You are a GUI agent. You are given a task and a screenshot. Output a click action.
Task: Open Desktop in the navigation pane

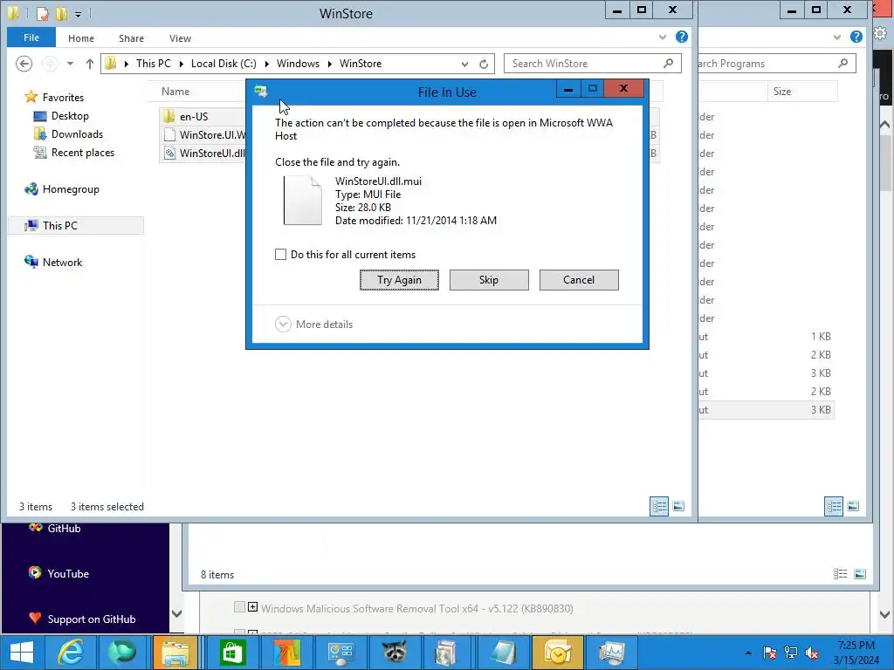coord(70,116)
